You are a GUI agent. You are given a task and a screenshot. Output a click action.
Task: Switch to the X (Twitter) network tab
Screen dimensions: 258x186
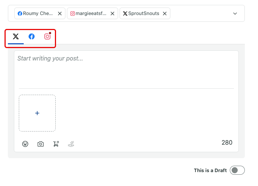(16, 36)
